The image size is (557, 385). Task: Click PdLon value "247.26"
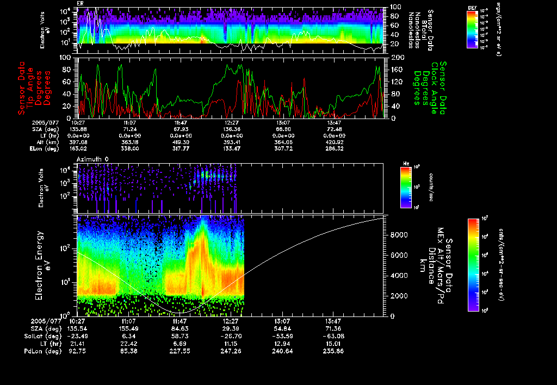coord(231,351)
